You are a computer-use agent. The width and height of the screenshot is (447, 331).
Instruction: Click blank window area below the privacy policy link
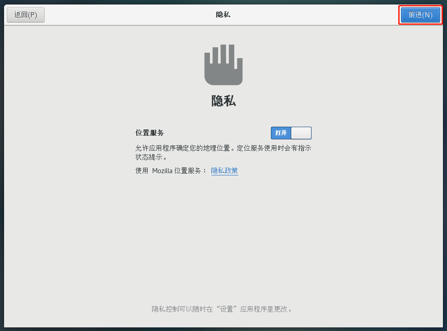pos(223,234)
